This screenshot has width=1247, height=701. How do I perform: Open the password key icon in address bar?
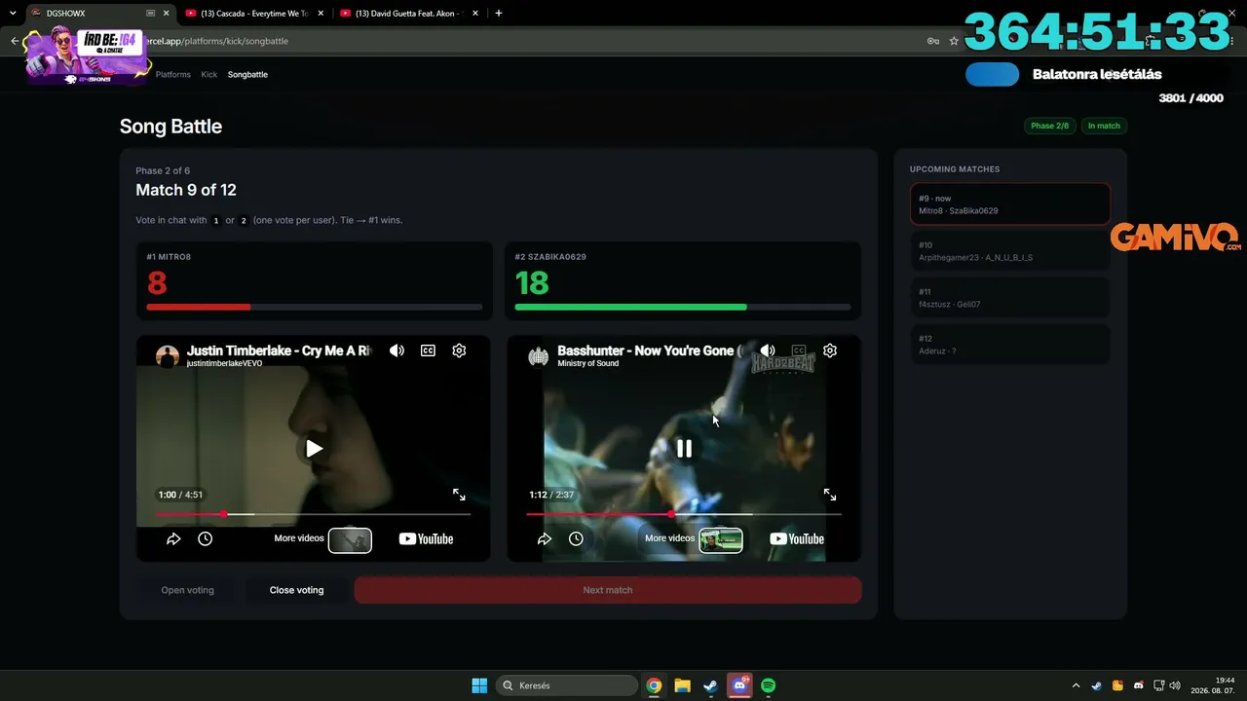tap(932, 41)
